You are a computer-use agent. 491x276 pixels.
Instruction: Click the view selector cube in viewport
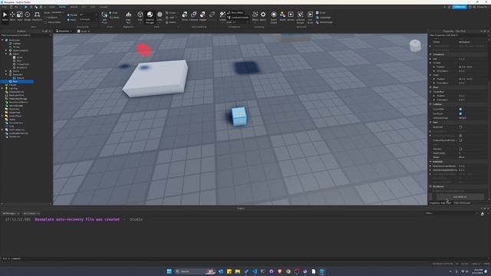click(415, 46)
